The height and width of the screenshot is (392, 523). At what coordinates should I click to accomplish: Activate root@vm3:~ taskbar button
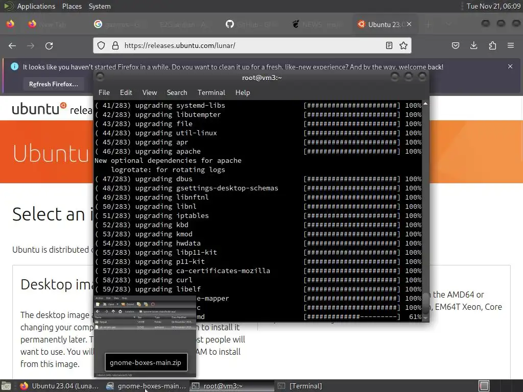(x=232, y=386)
